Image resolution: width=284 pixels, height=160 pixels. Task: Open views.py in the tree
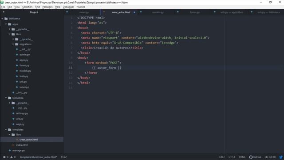coord(24,87)
